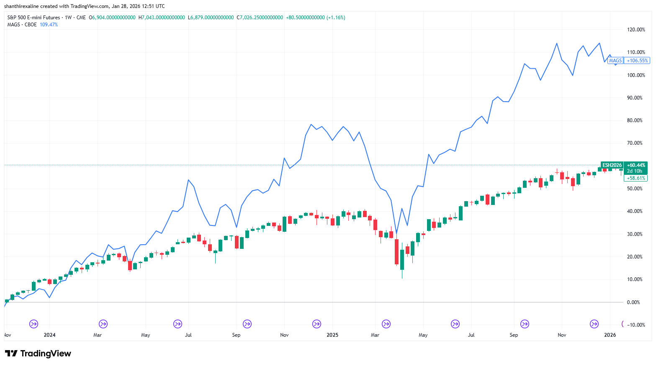This screenshot has width=656, height=366.
Task: Click the +60.44% price axis label
Action: click(x=636, y=165)
